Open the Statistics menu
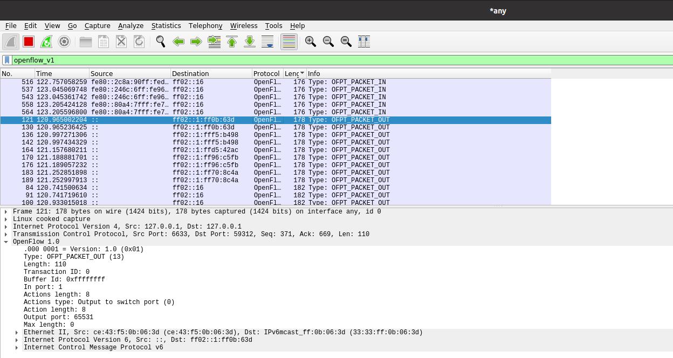 [166, 25]
